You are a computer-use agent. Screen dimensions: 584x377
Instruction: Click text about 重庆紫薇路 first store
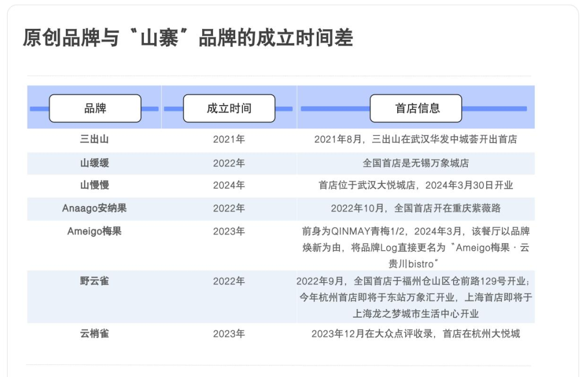click(x=416, y=208)
